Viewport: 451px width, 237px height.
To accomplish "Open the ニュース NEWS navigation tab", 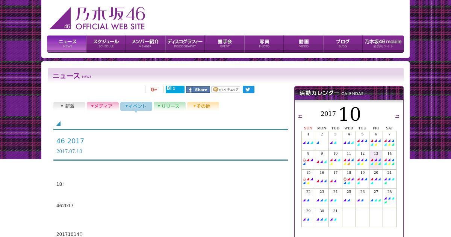I will 67,44.
